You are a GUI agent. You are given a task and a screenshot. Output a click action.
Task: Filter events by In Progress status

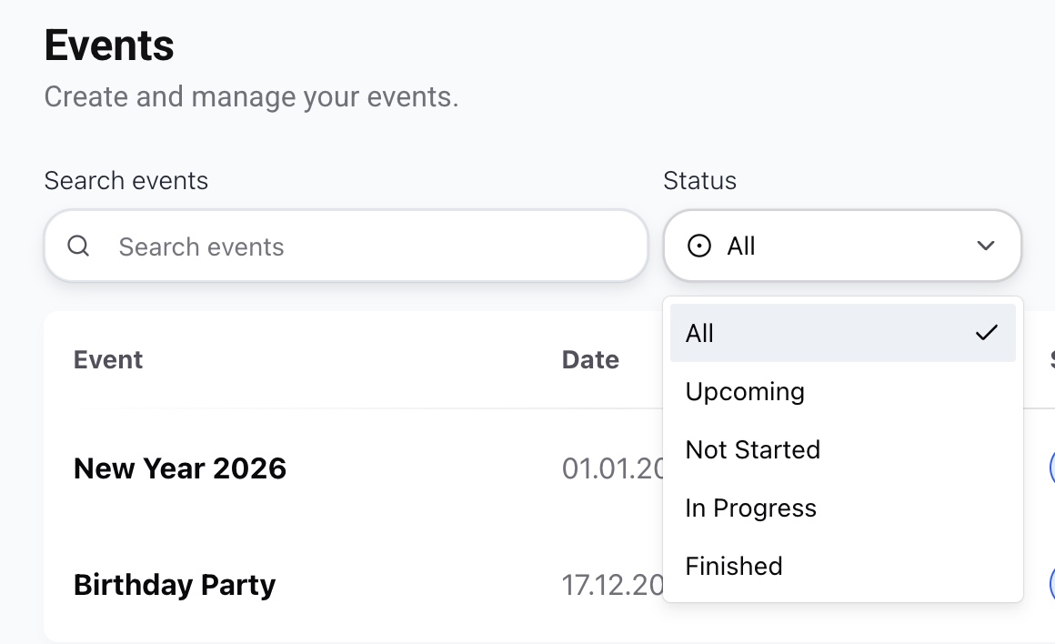[x=750, y=508]
